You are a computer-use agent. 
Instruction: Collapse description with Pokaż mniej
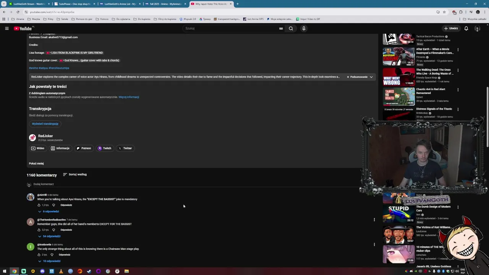36,163
